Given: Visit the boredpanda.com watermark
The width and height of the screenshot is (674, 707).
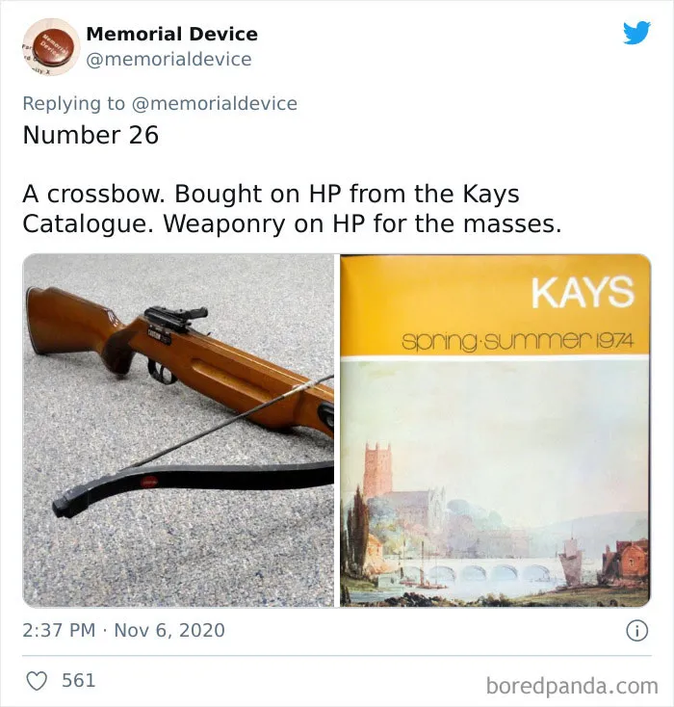Looking at the screenshot, I should (572, 686).
